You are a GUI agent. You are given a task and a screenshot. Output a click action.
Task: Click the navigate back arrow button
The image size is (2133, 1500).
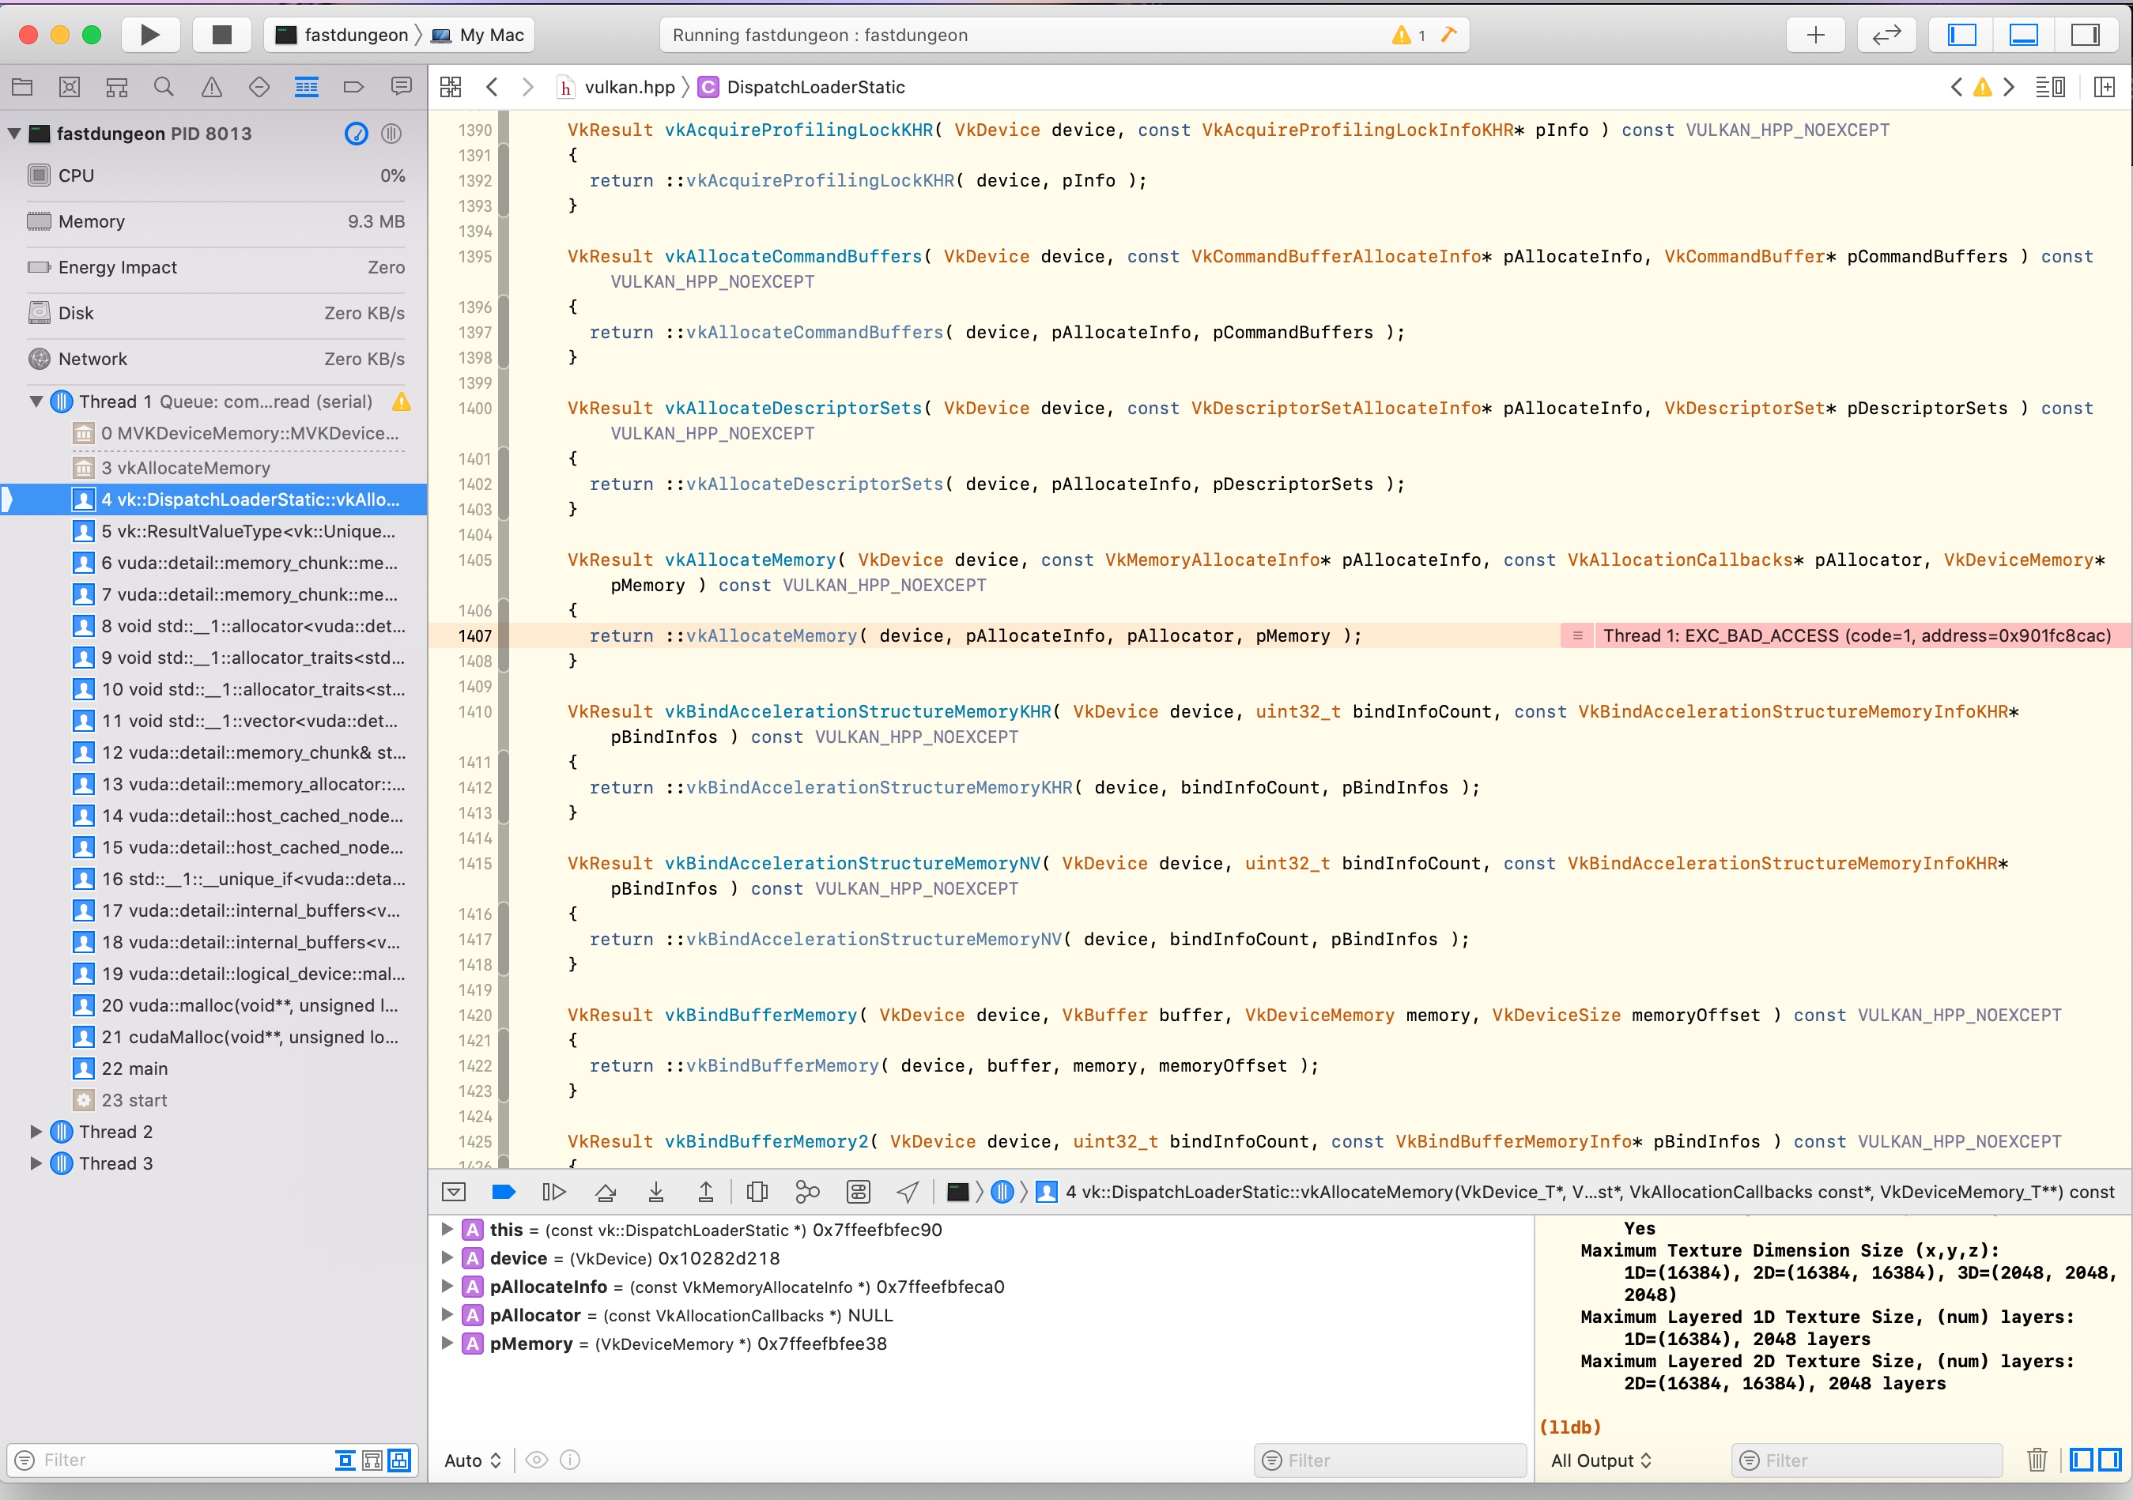[493, 86]
